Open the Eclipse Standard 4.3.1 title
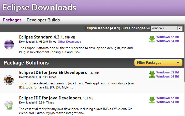This screenshot has width=185, height=116. point(41,37)
